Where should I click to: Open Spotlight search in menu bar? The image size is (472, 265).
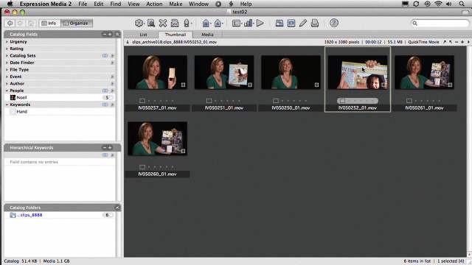[462, 4]
